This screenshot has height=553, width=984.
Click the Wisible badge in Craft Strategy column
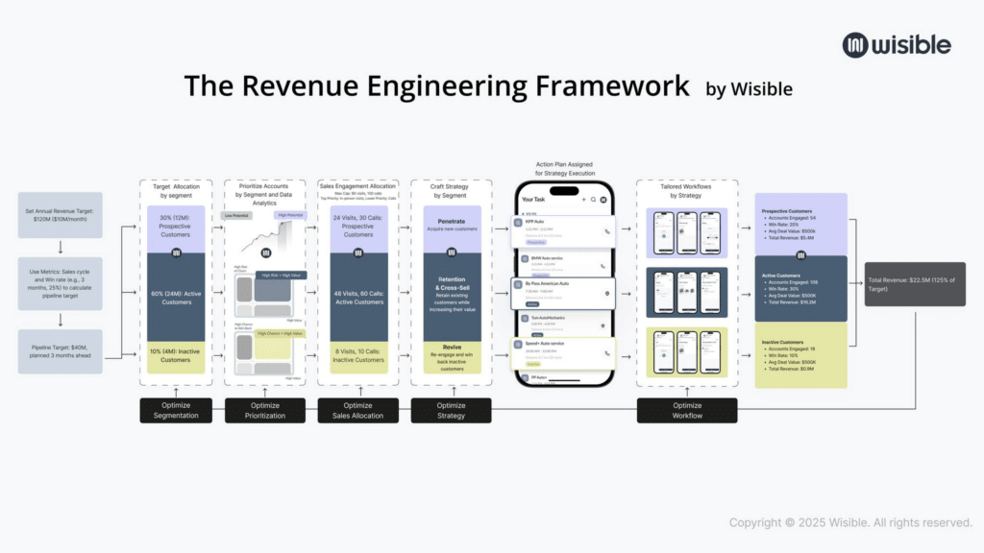(452, 252)
